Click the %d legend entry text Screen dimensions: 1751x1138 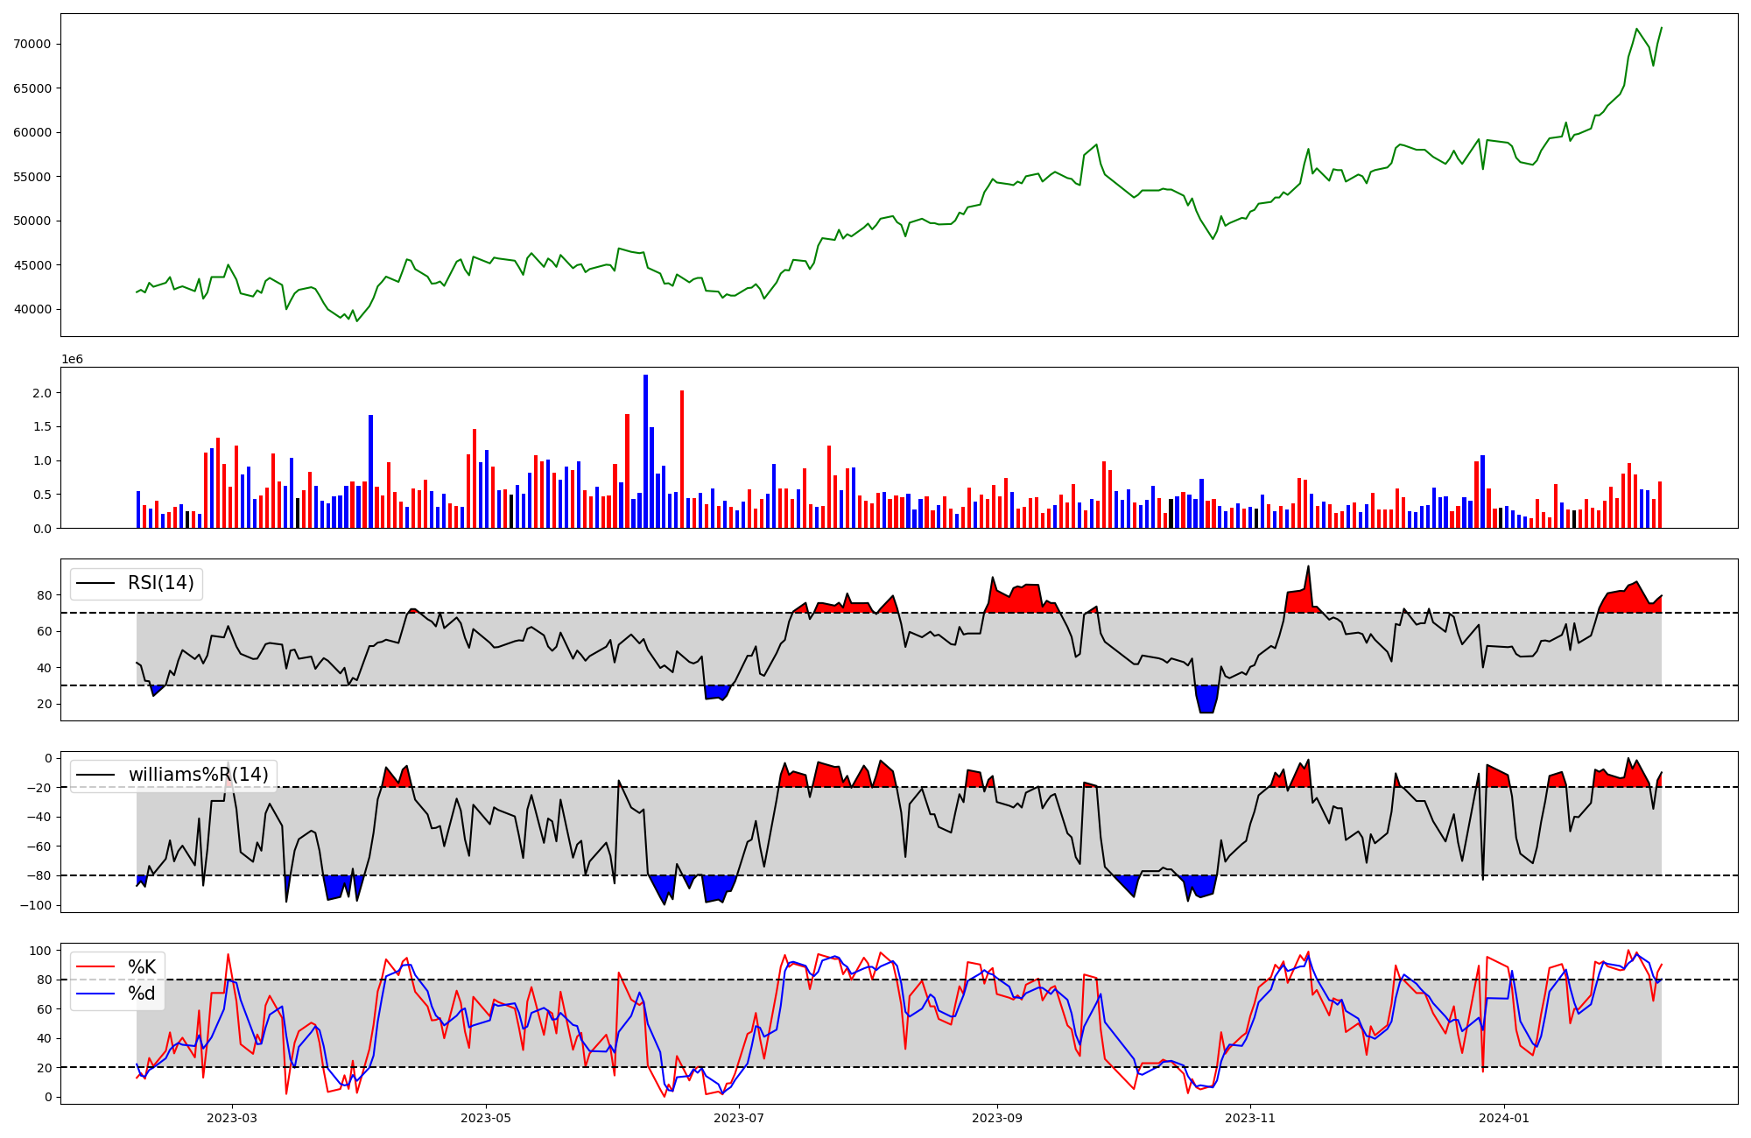tap(142, 994)
